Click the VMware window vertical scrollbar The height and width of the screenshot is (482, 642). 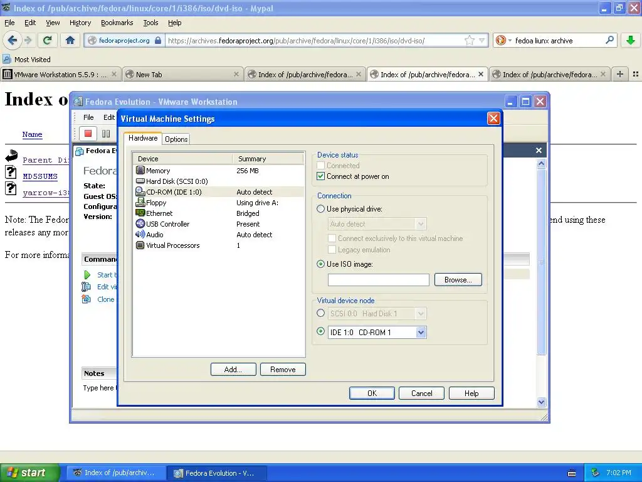541,262
